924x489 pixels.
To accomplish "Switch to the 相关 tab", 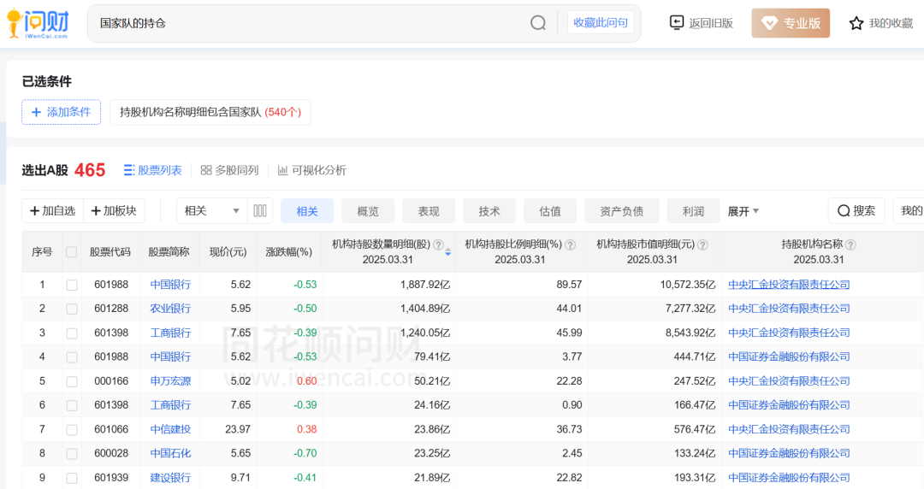I will (x=307, y=211).
